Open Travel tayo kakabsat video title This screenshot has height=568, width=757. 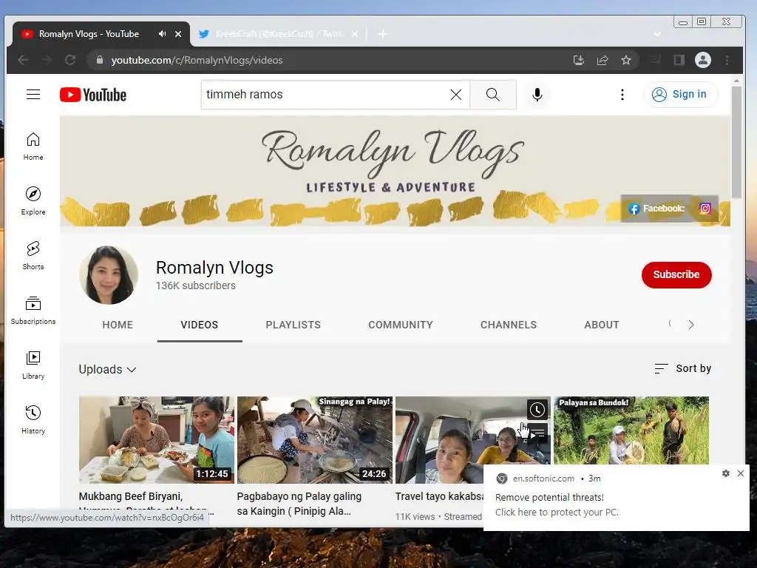coord(439,496)
